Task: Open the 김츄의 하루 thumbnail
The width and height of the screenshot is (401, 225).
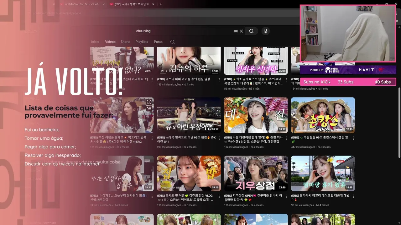Action: click(x=189, y=61)
